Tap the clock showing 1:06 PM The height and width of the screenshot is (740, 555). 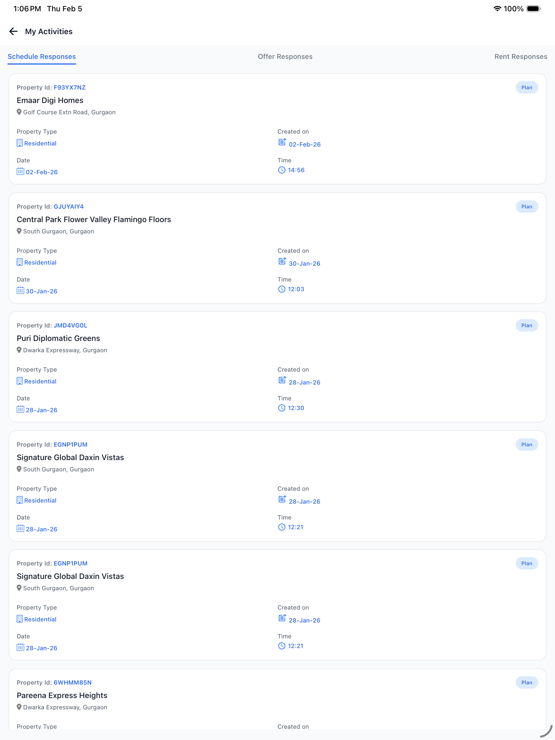pos(27,9)
